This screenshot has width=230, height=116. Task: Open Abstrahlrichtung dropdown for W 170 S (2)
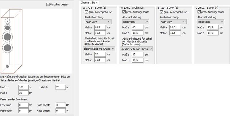(x=136, y=22)
